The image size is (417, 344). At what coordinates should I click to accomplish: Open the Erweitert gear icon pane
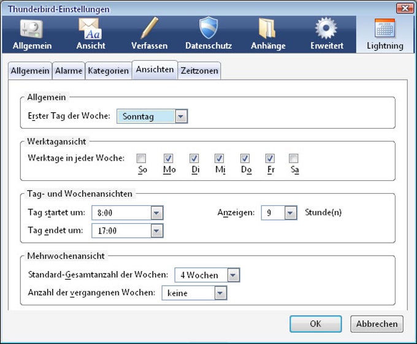click(327, 34)
